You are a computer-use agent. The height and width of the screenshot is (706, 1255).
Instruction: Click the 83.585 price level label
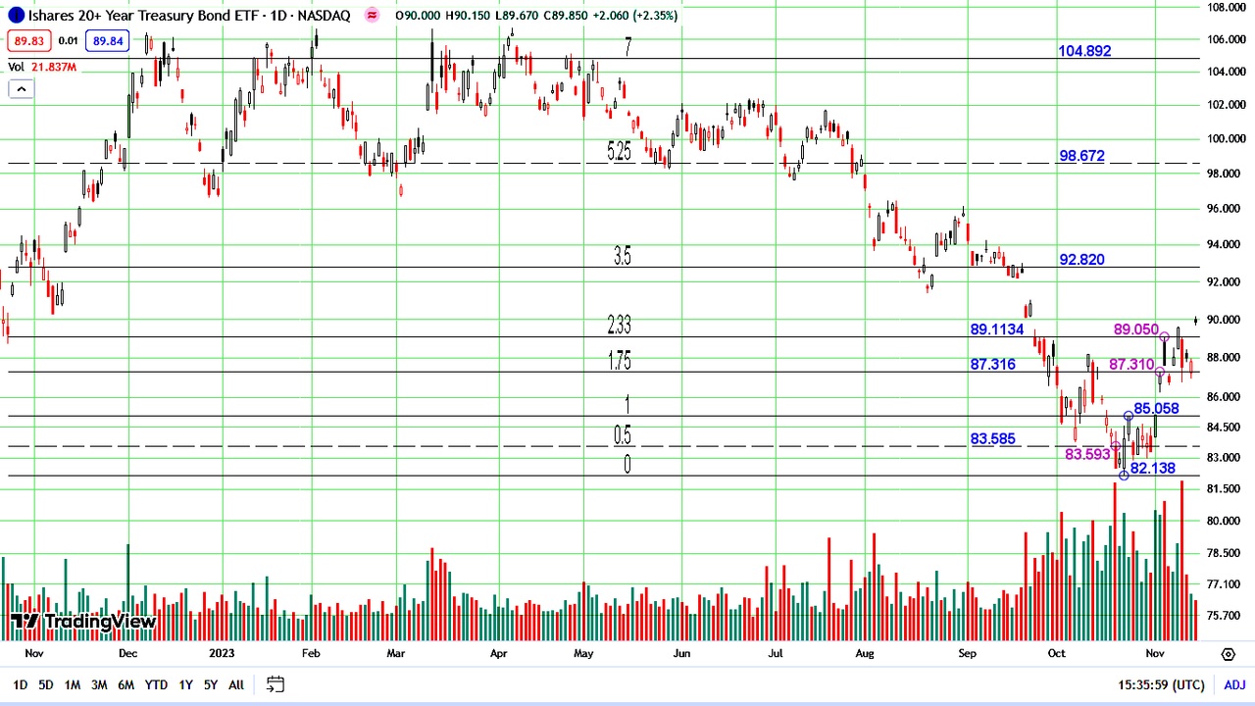[x=993, y=439]
